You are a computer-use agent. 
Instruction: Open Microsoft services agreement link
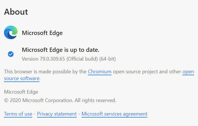114,114
